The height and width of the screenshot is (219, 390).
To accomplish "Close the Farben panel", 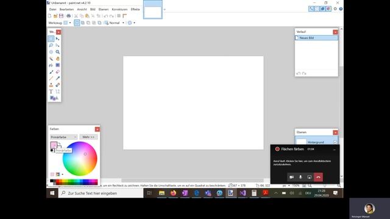I will (x=97, y=129).
